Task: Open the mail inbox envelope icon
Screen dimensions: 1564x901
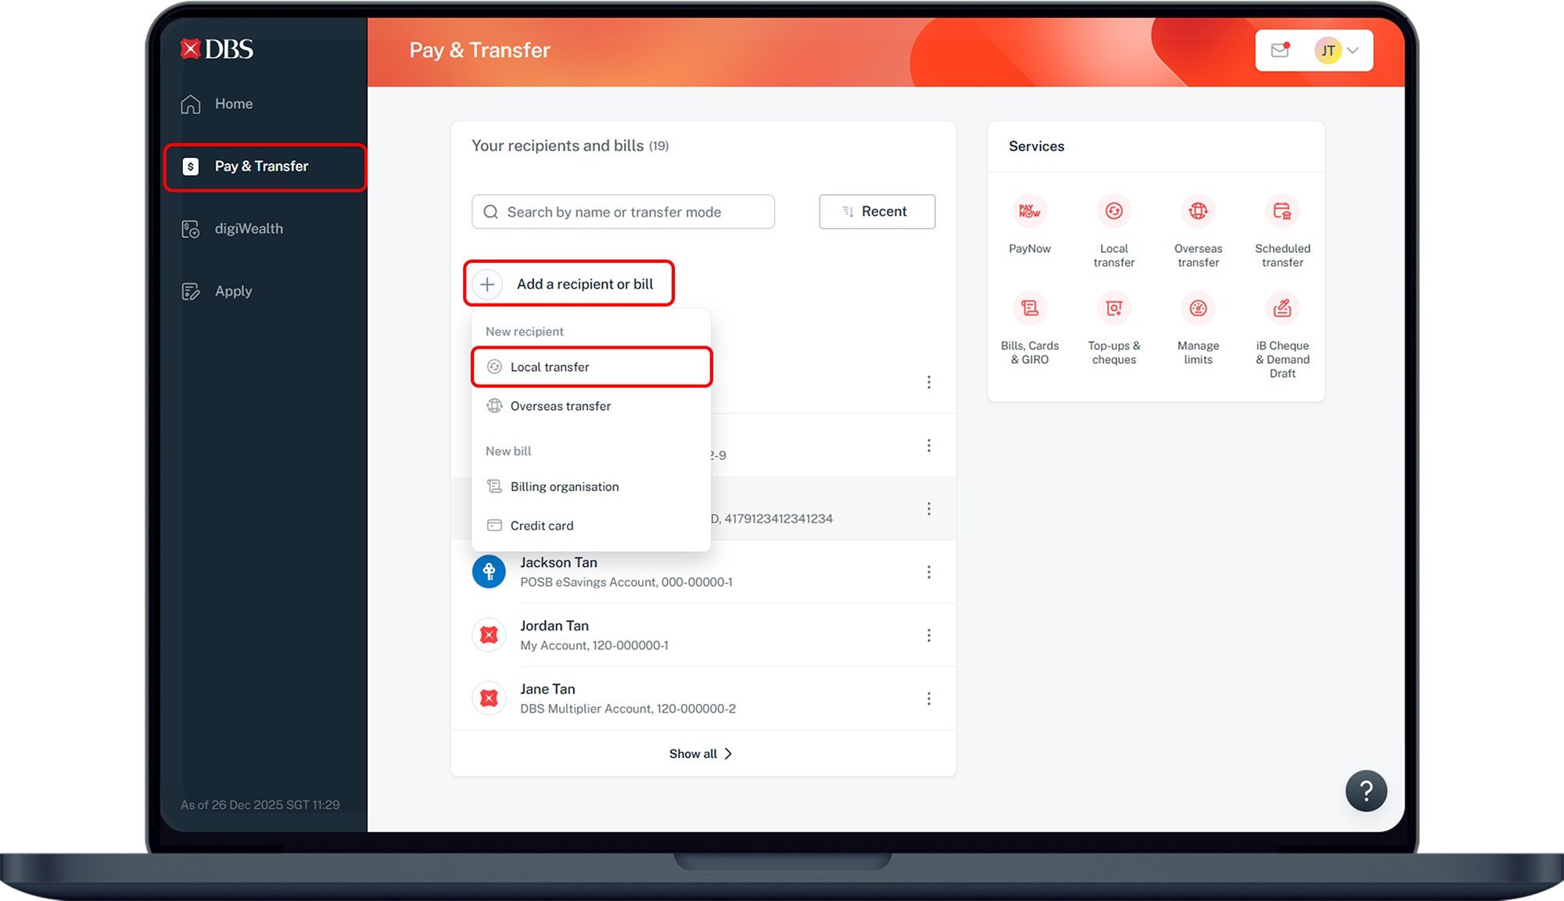Action: point(1280,51)
